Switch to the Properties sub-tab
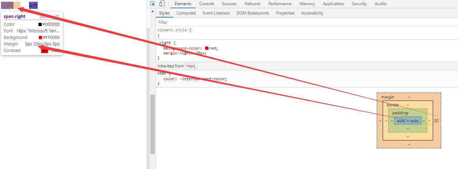 285,13
